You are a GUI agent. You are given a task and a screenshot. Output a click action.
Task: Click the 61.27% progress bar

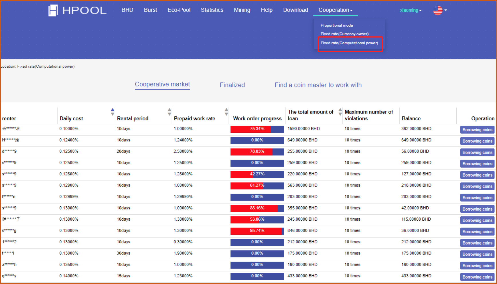coord(257,186)
